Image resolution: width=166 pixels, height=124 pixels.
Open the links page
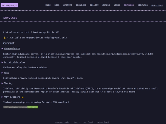[x=117, y=5]
